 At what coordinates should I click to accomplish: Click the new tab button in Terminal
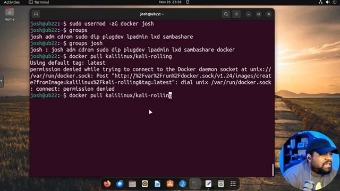coord(36,14)
